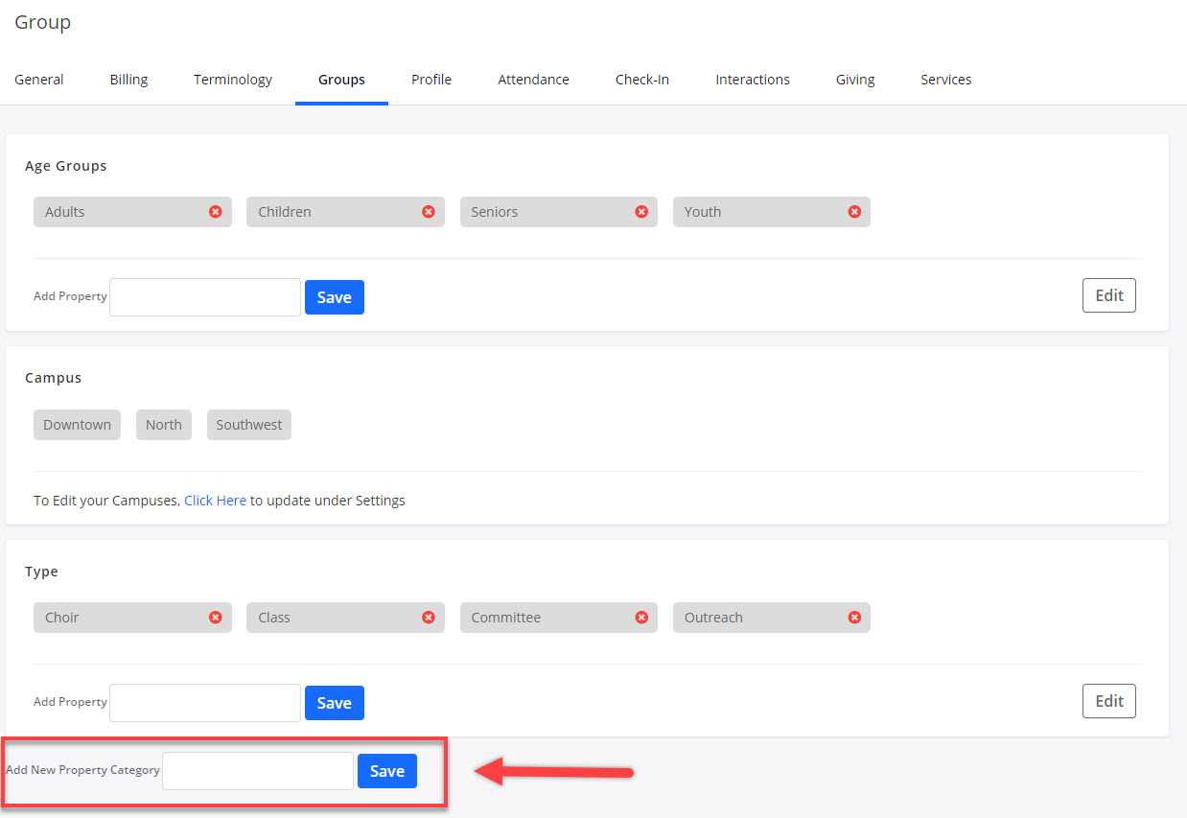Click the Children tag label

(285, 212)
